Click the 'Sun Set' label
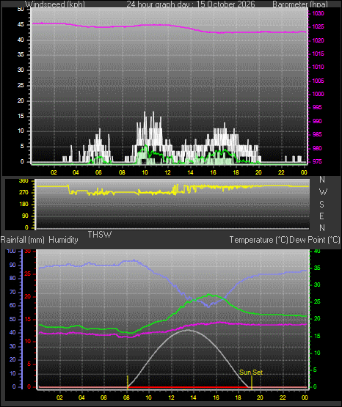Screen dimensions: 342x407 [251, 373]
